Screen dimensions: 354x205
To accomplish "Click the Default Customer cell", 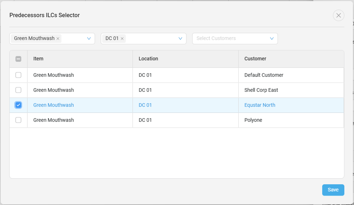I will coord(264,75).
